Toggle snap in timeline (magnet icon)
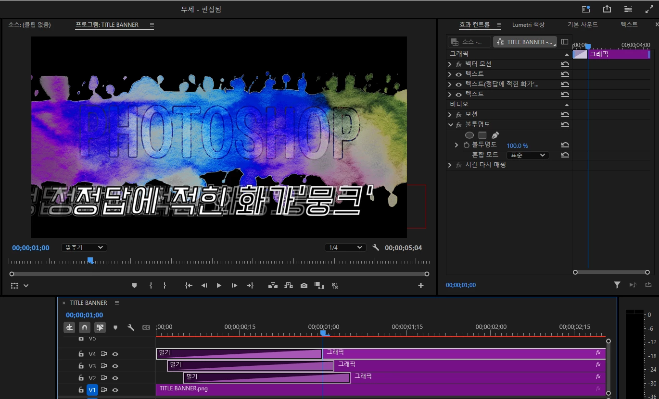 [x=85, y=327]
